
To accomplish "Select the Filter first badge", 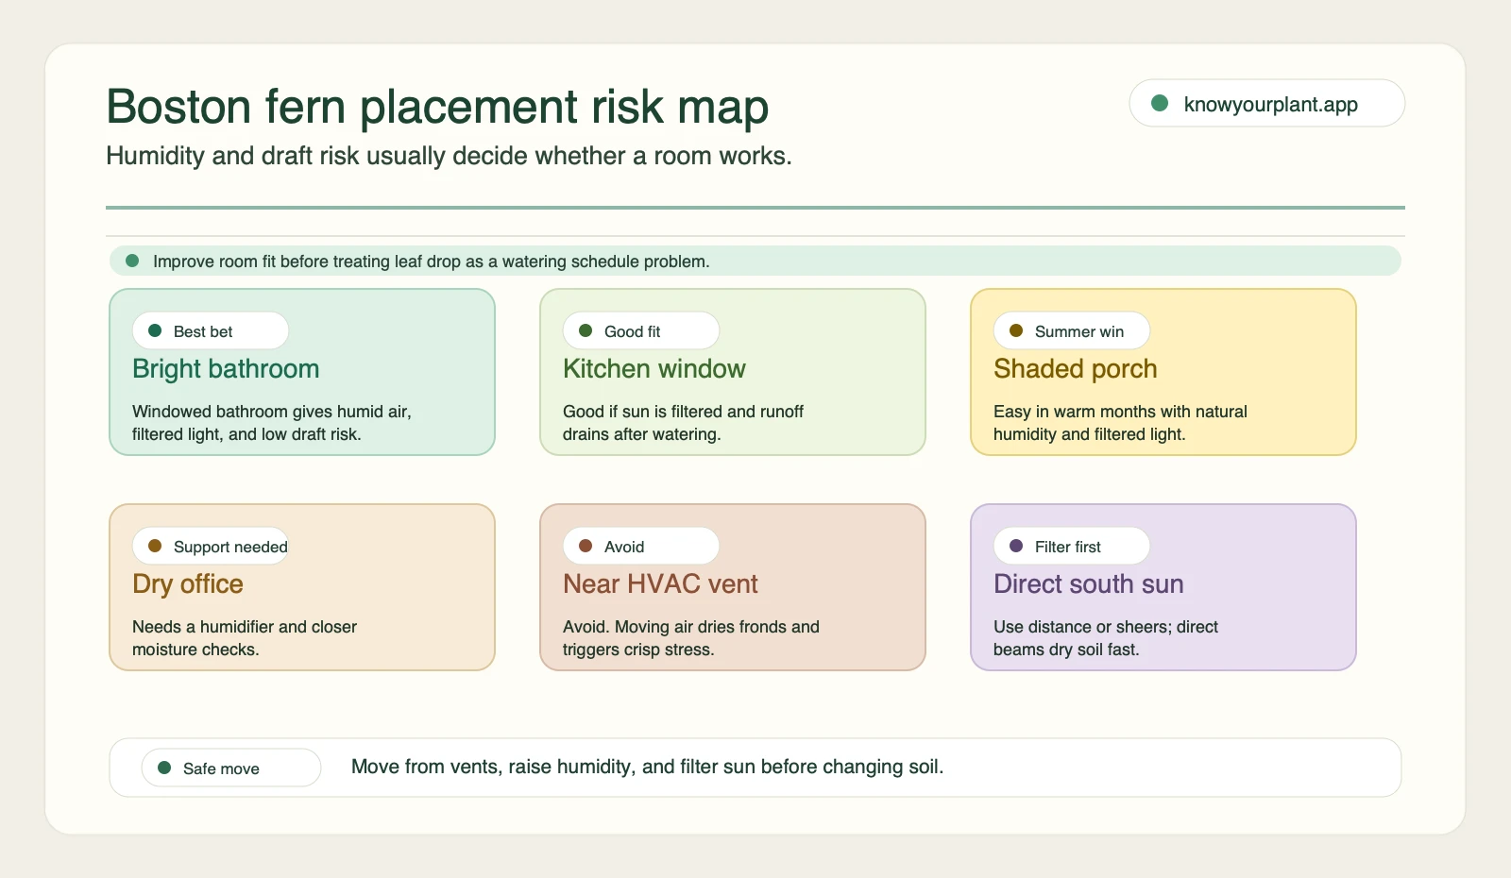I will [x=1072, y=546].
